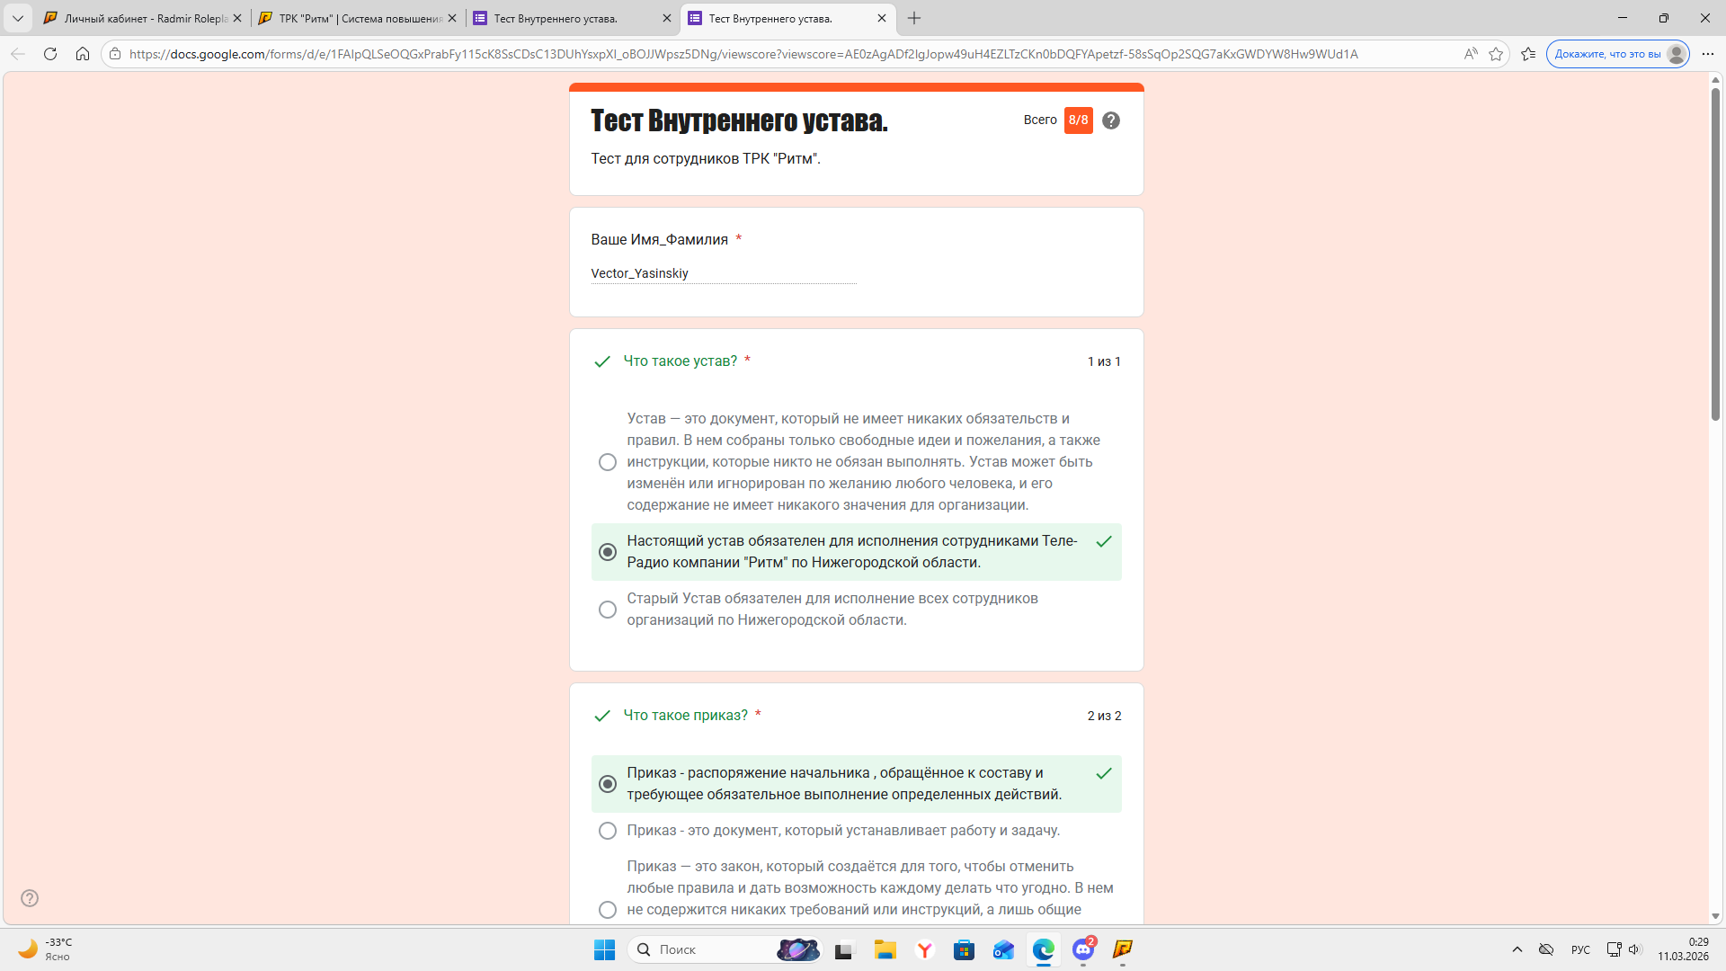Open Yandex browser from taskbar
This screenshot has height=971, width=1726.
pos(924,949)
